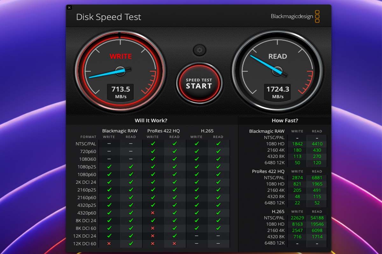The width and height of the screenshot is (382, 254).
Task: Select the Blackmagic RAW 1080 HD write value 1842
Action: (x=297, y=144)
